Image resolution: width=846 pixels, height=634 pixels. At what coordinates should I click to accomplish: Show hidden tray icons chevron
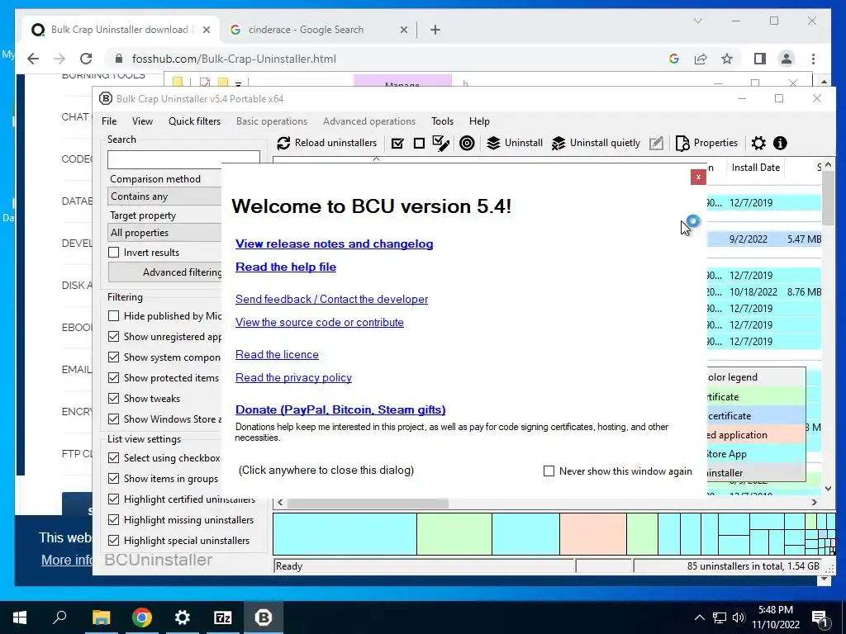[699, 617]
